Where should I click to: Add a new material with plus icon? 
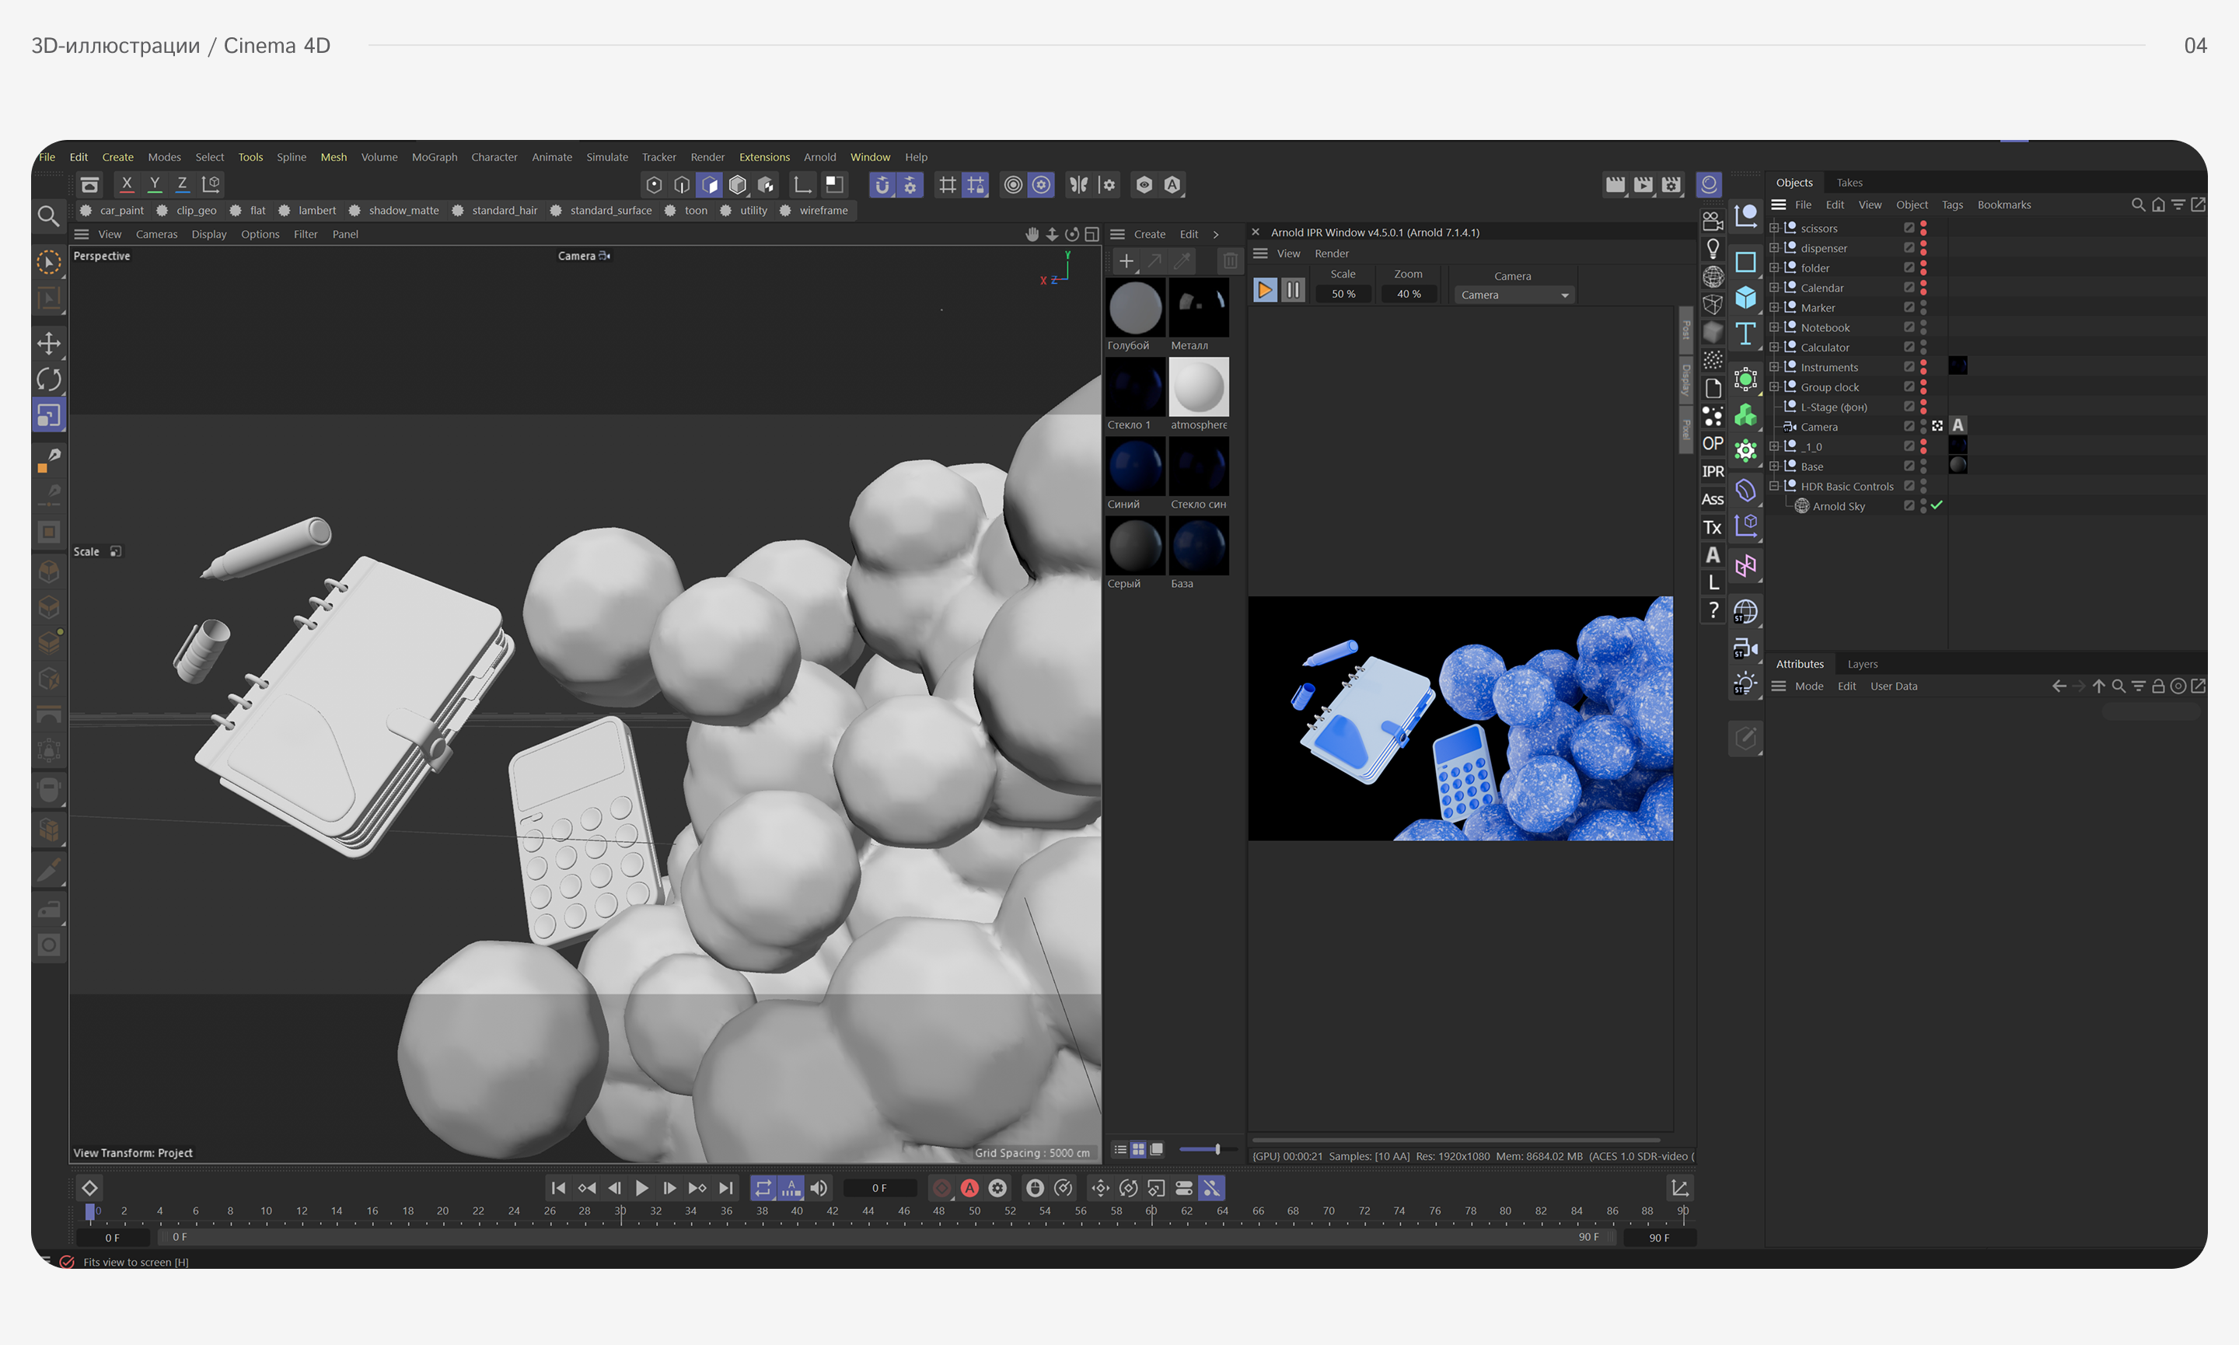pos(1126,261)
